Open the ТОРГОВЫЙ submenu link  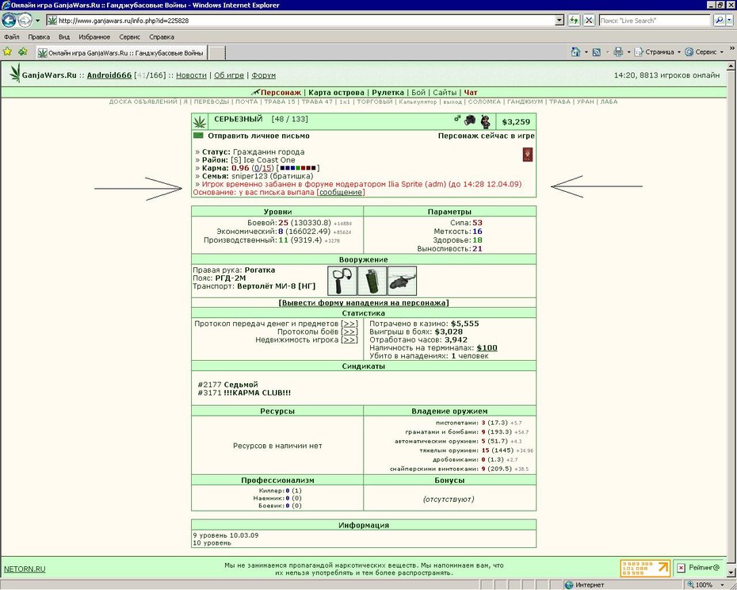tap(375, 102)
